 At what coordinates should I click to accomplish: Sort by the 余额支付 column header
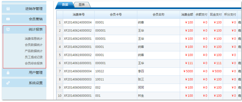point(201,15)
